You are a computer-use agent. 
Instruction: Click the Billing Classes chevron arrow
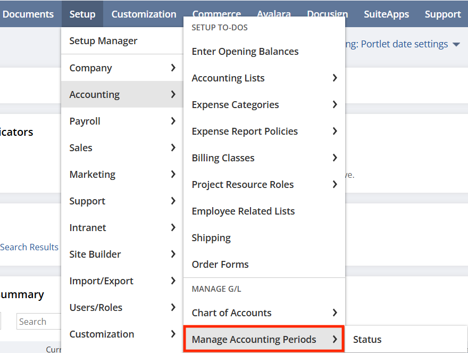click(x=335, y=158)
